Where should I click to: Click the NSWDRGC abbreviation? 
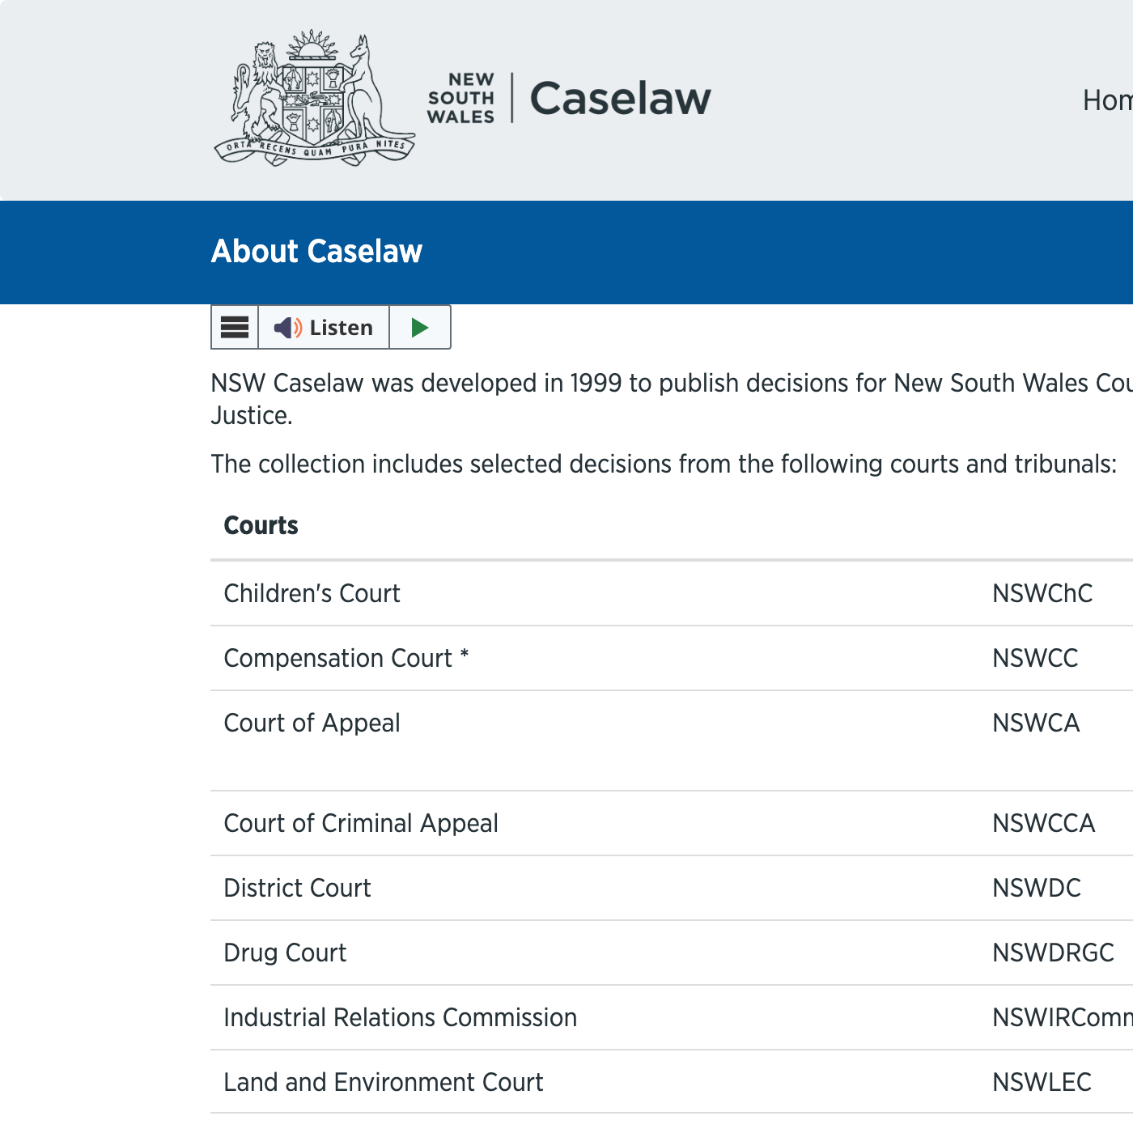coord(1053,953)
